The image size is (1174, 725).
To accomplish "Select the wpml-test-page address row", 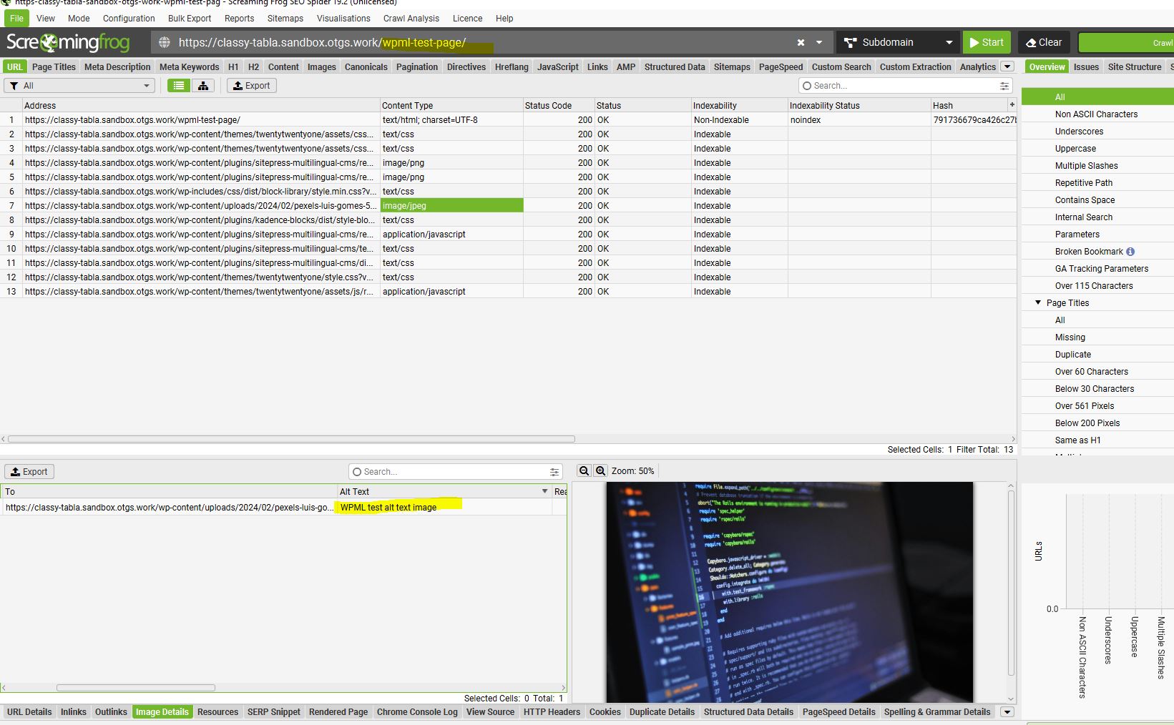I will coord(201,120).
